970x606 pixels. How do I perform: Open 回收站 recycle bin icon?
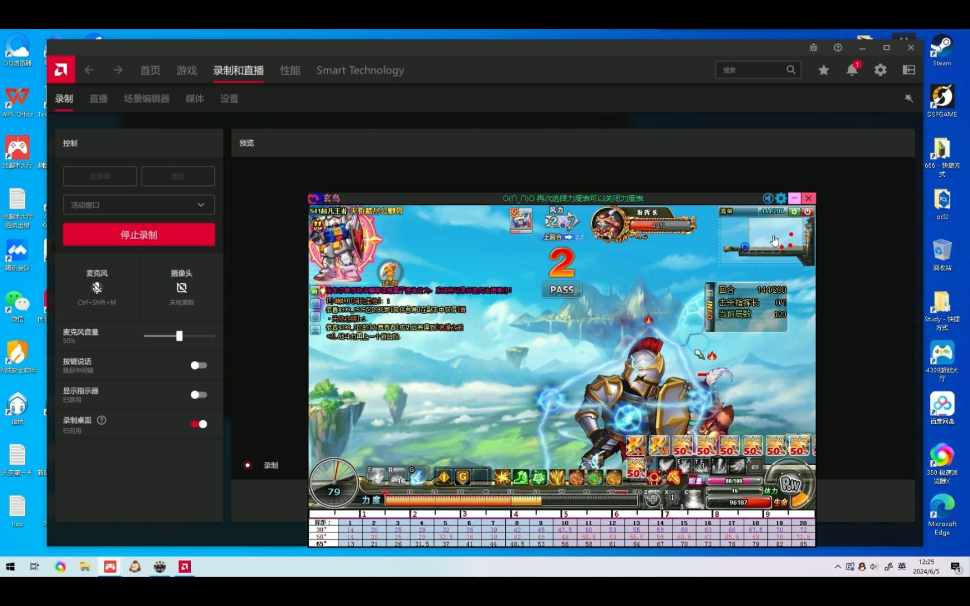[x=942, y=255]
